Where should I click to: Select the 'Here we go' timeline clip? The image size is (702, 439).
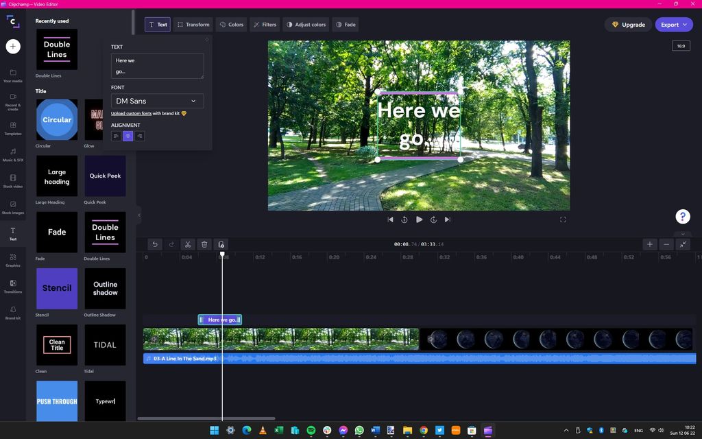click(x=220, y=320)
